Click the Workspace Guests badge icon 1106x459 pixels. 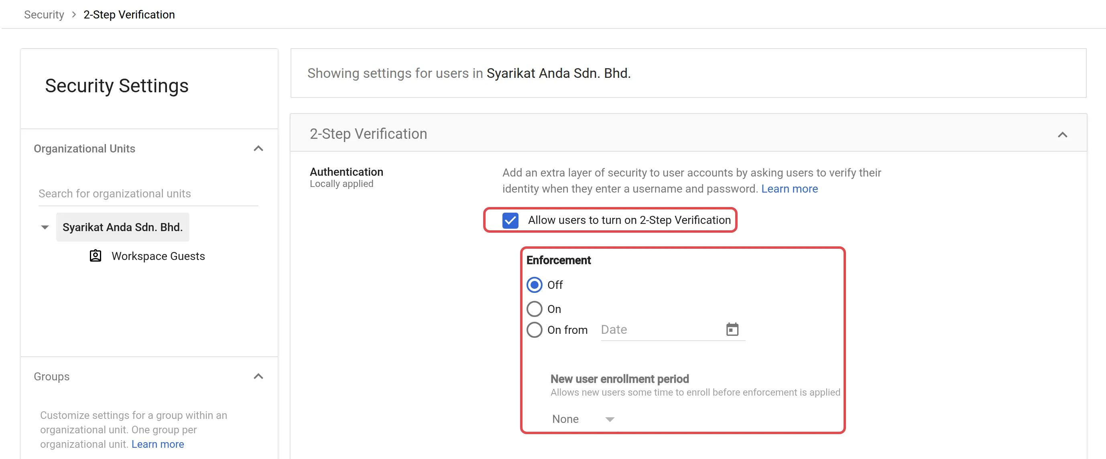96,256
